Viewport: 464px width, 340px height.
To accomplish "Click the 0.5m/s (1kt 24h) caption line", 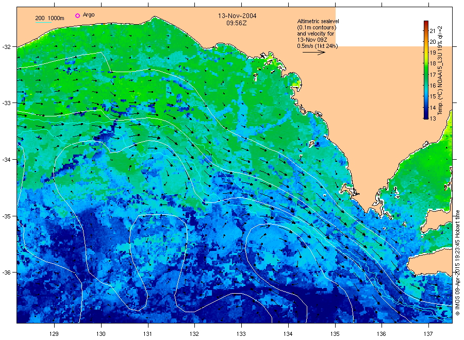I will pyautogui.click(x=318, y=46).
